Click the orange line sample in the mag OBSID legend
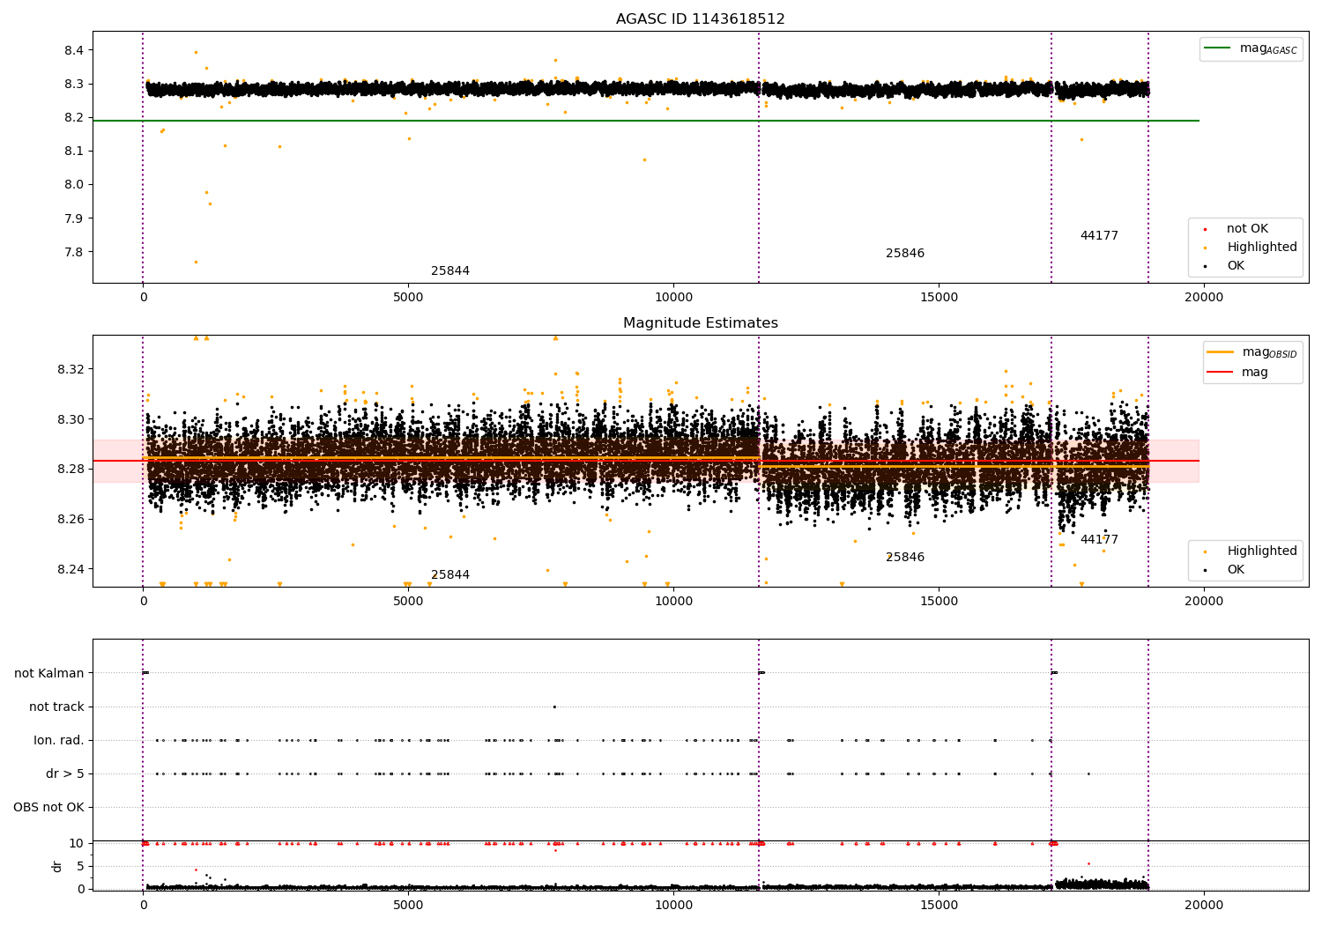 [1220, 352]
